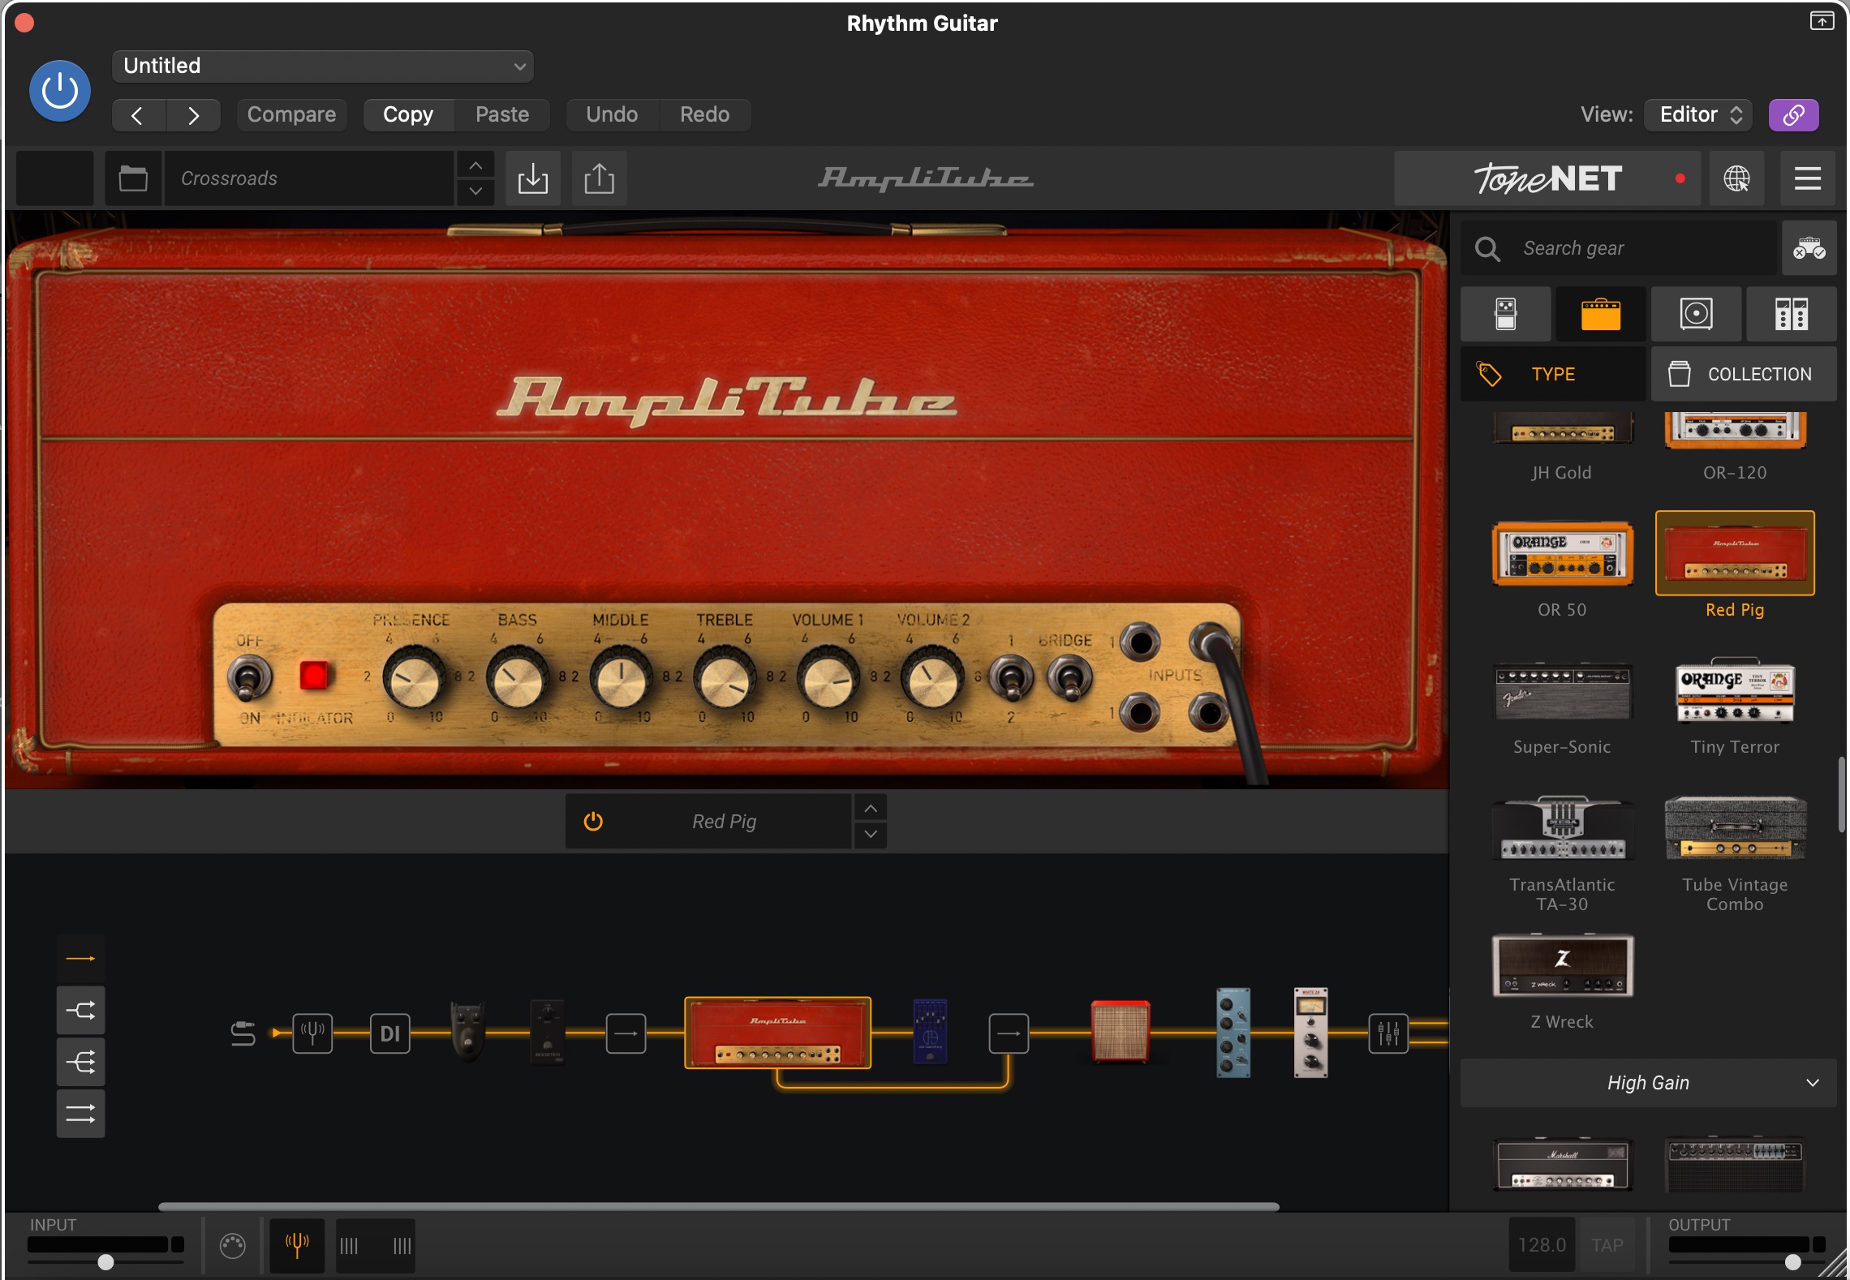Click the gear filter icon beside search
Image resolution: width=1850 pixels, height=1280 pixels.
(x=1809, y=248)
